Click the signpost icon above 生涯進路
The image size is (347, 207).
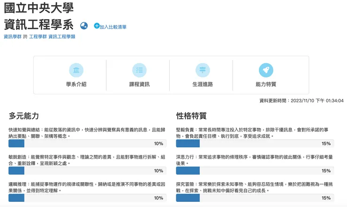(203, 70)
